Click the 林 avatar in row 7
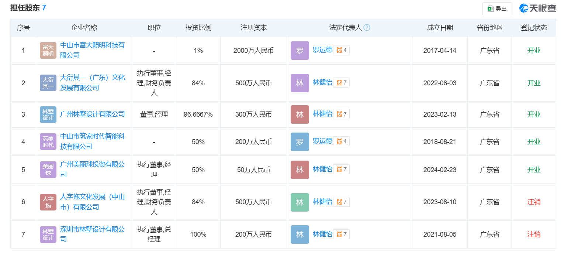564x257 pixels. pos(300,234)
